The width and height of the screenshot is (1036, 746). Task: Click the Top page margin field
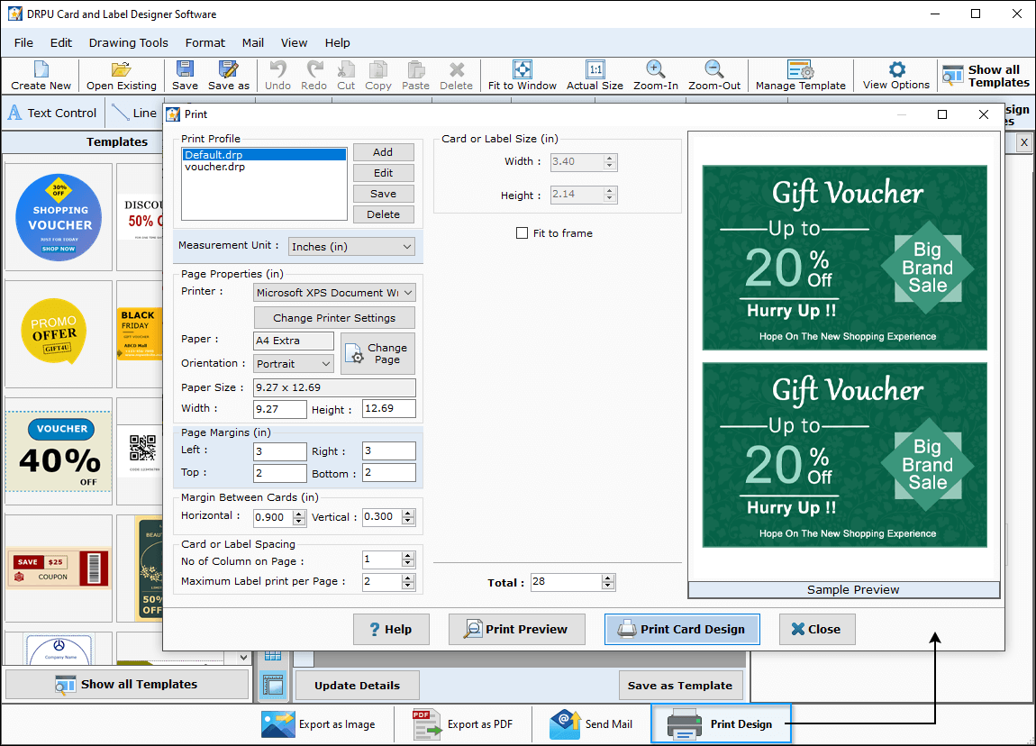tap(280, 473)
